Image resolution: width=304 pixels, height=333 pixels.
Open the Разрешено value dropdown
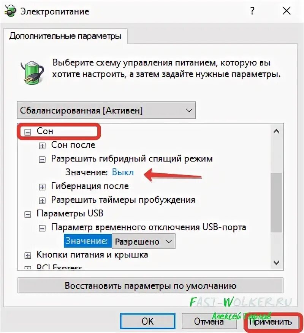pos(143,242)
